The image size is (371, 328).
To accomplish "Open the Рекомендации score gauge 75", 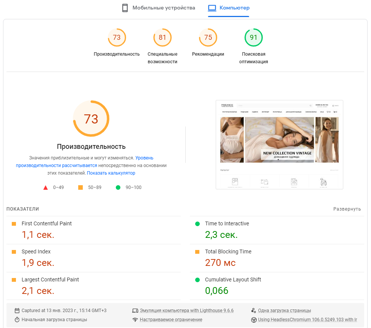I will pyautogui.click(x=208, y=37).
